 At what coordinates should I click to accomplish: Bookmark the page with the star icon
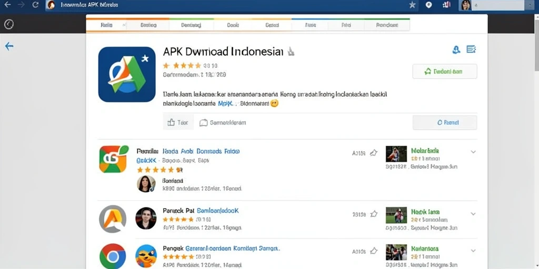[x=413, y=5]
